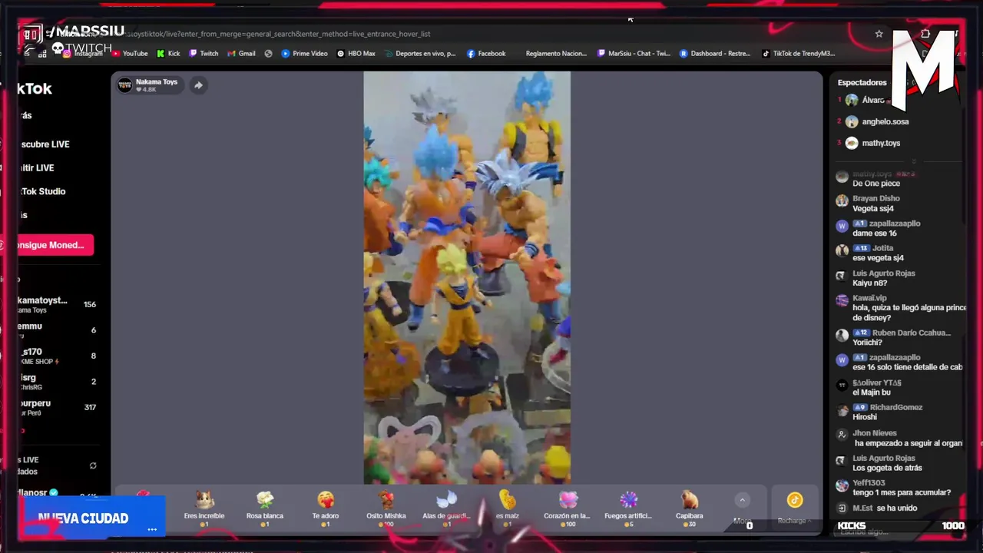The width and height of the screenshot is (983, 553).
Task: Expand more gifts with the More chevron
Action: 742,500
